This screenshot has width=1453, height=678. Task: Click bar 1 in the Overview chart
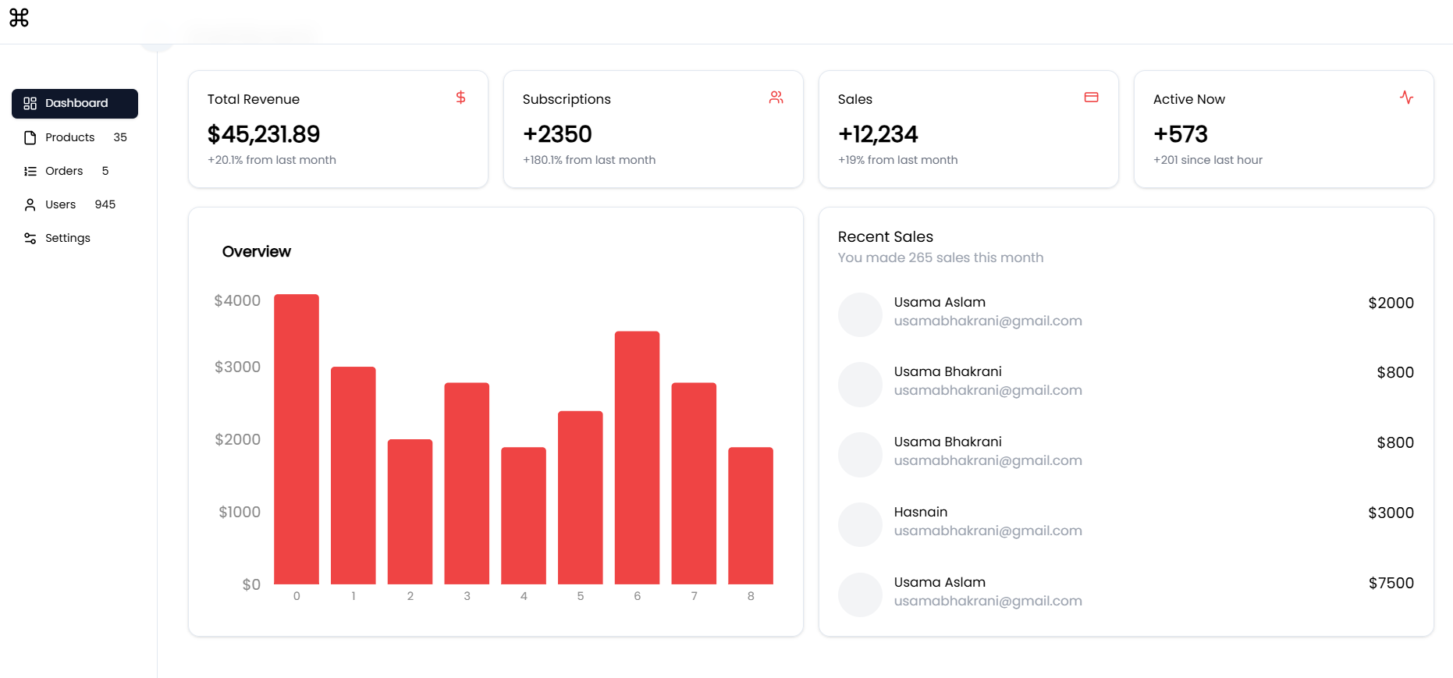353,475
